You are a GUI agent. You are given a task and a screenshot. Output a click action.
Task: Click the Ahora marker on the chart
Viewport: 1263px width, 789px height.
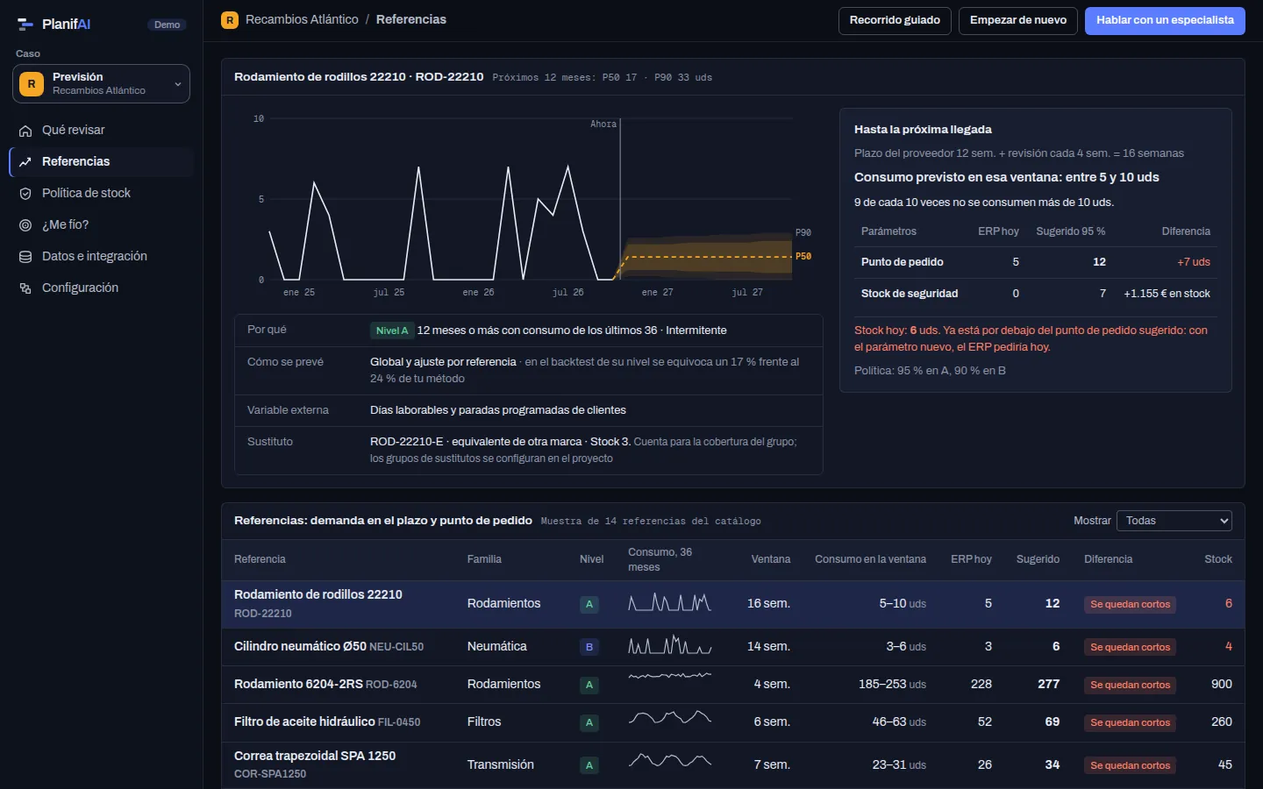coord(603,124)
